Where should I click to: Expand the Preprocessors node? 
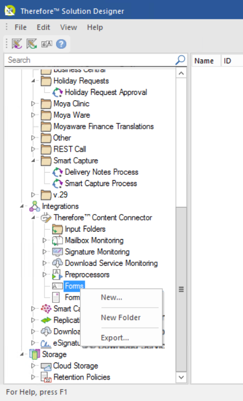(45, 274)
